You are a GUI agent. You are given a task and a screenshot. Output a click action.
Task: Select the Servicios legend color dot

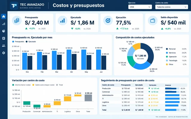pyautogui.click(x=167, y=53)
